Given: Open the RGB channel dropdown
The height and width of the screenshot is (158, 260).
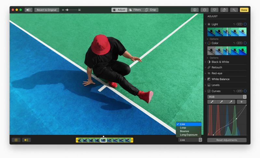Looking at the screenshot, I should click(x=227, y=97).
